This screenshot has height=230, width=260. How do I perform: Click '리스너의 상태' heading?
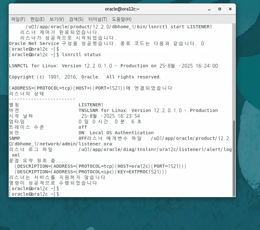(26, 94)
